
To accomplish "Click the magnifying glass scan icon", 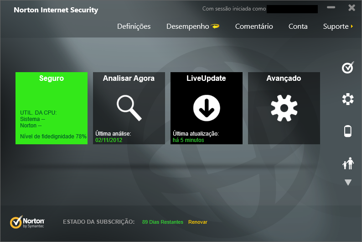I will pos(129,108).
